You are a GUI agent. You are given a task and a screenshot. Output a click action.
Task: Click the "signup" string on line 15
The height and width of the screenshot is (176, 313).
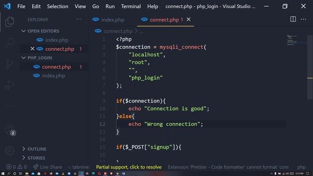tap(159, 147)
